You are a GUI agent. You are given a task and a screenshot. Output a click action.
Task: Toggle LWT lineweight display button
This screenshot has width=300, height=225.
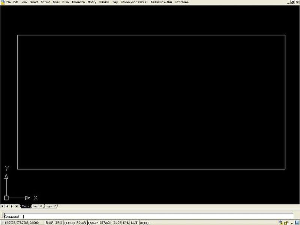point(134,223)
